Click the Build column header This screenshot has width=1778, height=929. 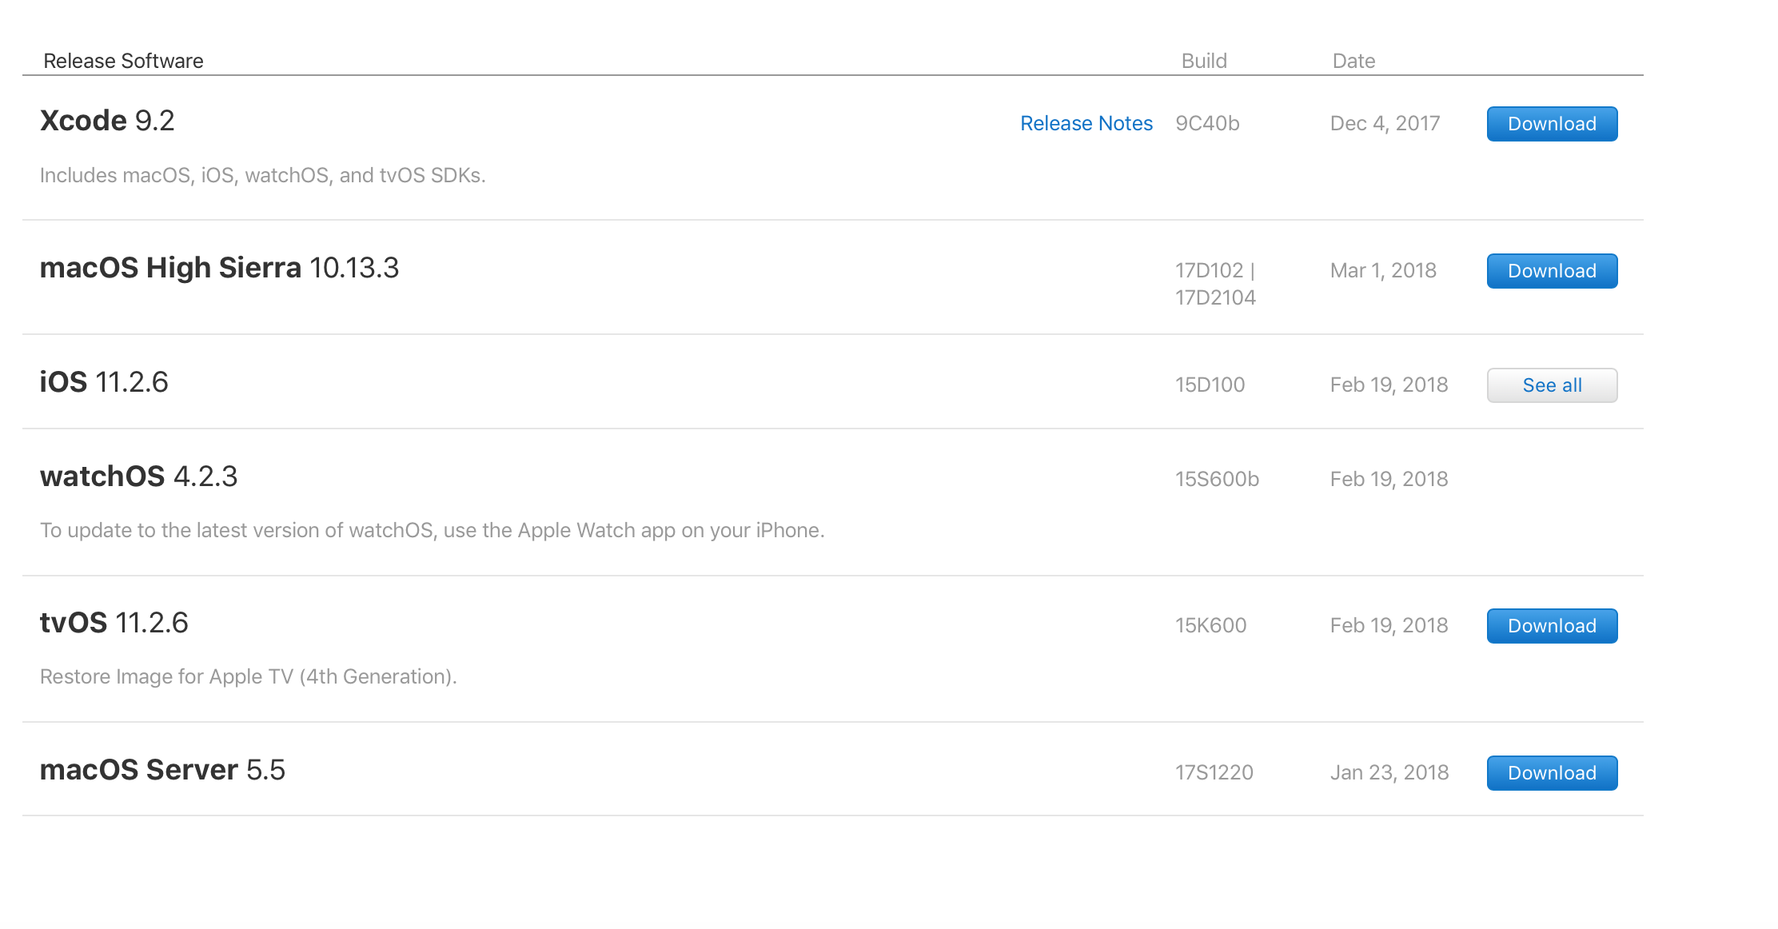[x=1203, y=61]
